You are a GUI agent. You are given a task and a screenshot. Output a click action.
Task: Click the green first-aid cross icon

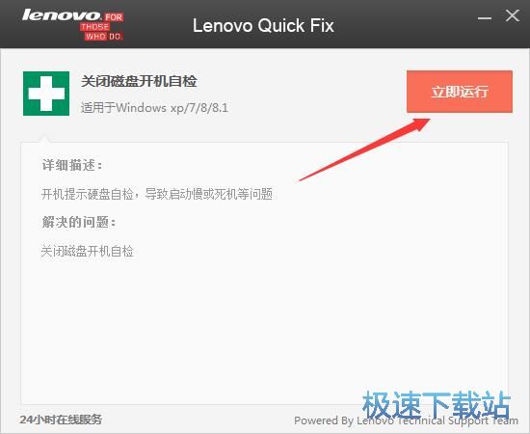point(46,94)
